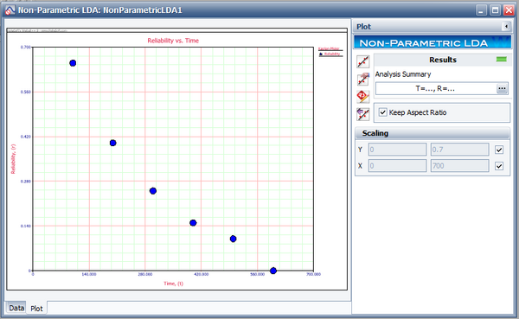Viewport: 519px width, 319px height.
Task: Uncheck Keep Aspect Ratio checkbox
Action: point(382,112)
